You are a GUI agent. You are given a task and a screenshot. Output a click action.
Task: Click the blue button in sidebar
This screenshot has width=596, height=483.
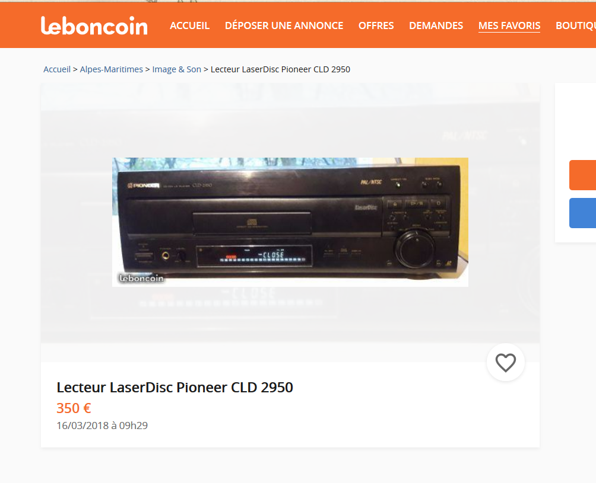582,213
